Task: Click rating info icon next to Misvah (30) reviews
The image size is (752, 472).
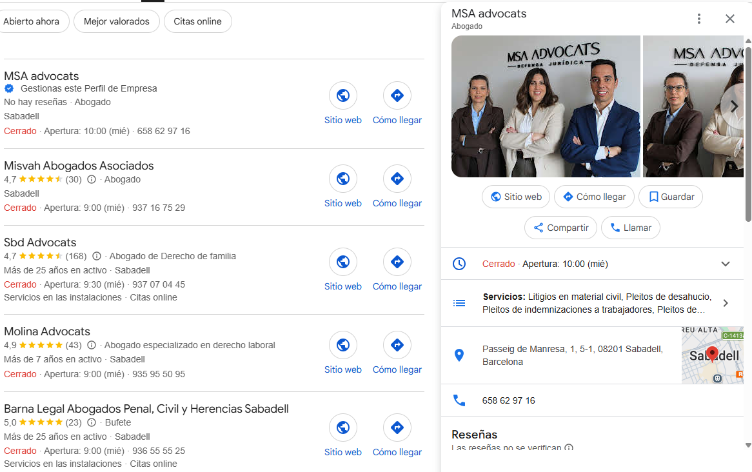Action: click(x=92, y=179)
